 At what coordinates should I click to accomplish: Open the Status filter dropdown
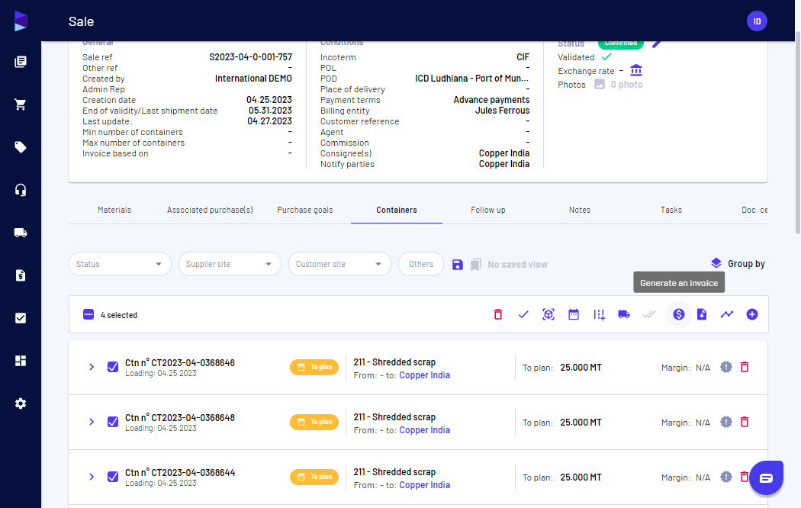tap(120, 264)
